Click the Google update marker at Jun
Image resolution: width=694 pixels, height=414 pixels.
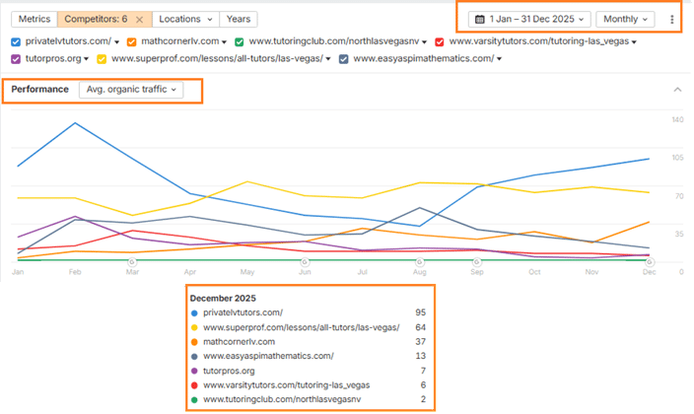(305, 261)
